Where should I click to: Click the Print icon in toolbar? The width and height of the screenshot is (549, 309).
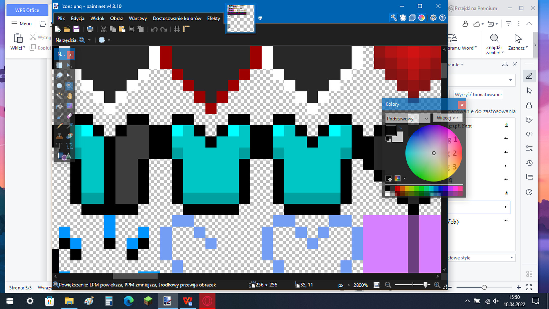click(x=90, y=29)
